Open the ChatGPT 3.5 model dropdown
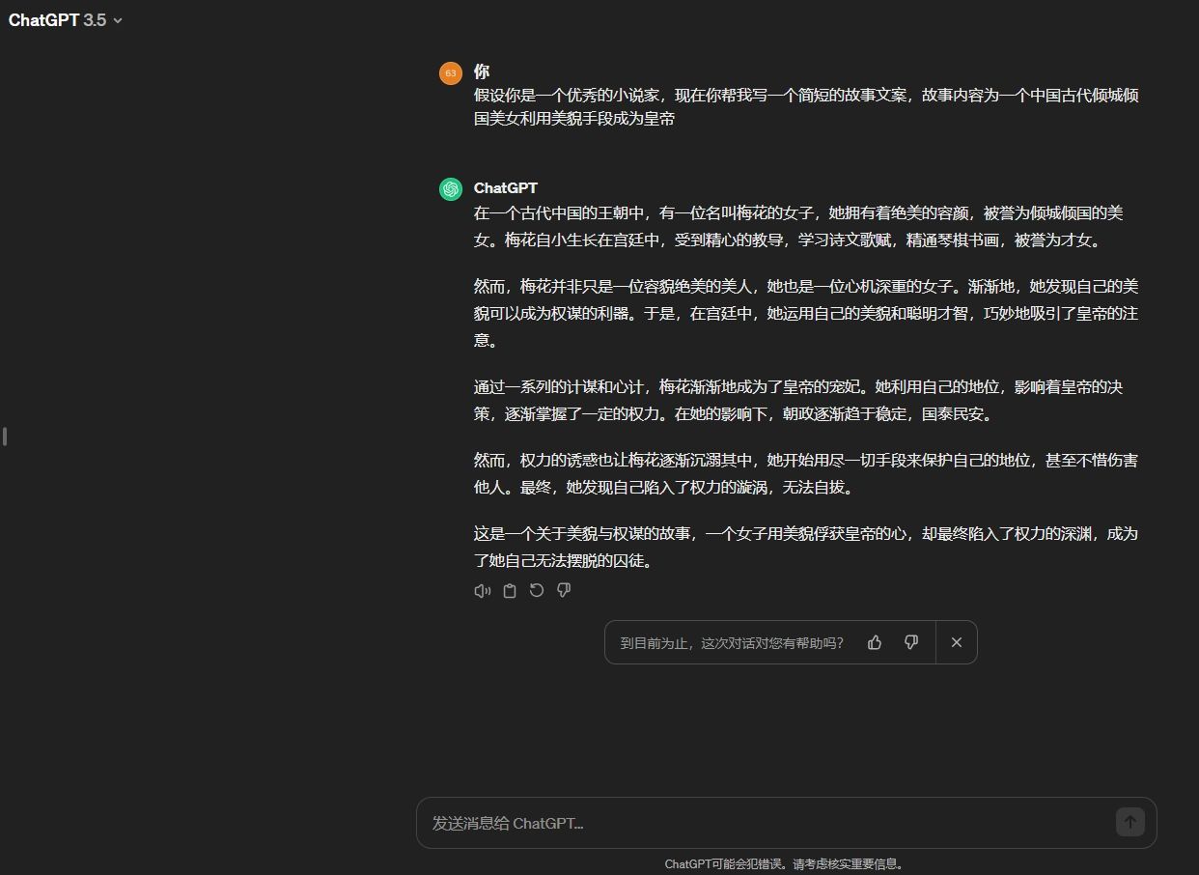 [66, 20]
